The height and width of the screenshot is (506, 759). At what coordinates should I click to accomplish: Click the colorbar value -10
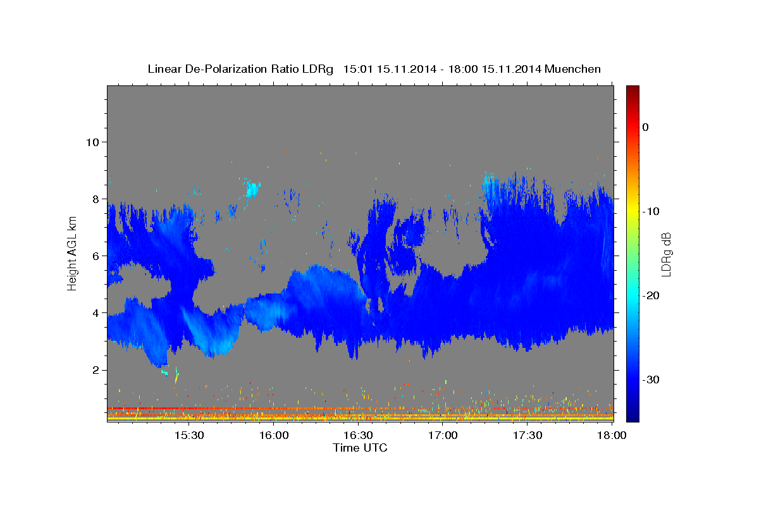click(x=650, y=211)
